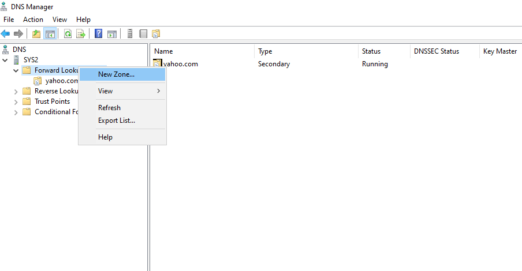This screenshot has width=522, height=271.
Task: Sort by Type column header
Action: (306, 51)
